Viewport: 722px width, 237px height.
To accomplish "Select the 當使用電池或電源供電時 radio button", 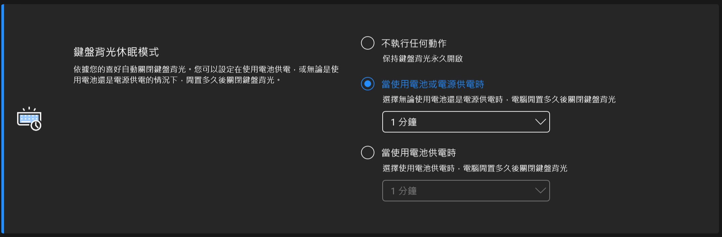I will (368, 84).
